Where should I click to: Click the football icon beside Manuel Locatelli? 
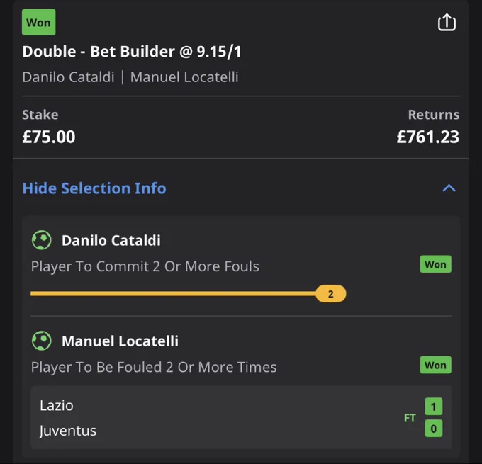pos(42,341)
